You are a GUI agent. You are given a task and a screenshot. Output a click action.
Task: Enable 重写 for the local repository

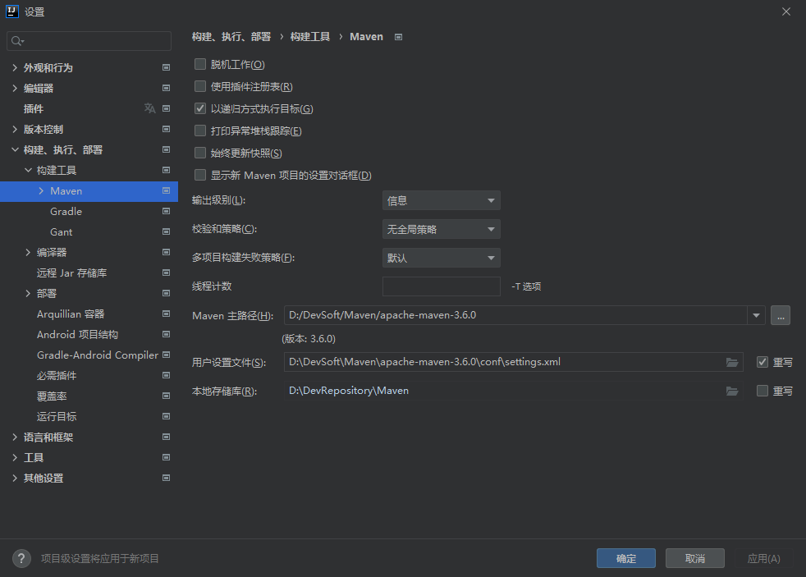[x=762, y=391]
